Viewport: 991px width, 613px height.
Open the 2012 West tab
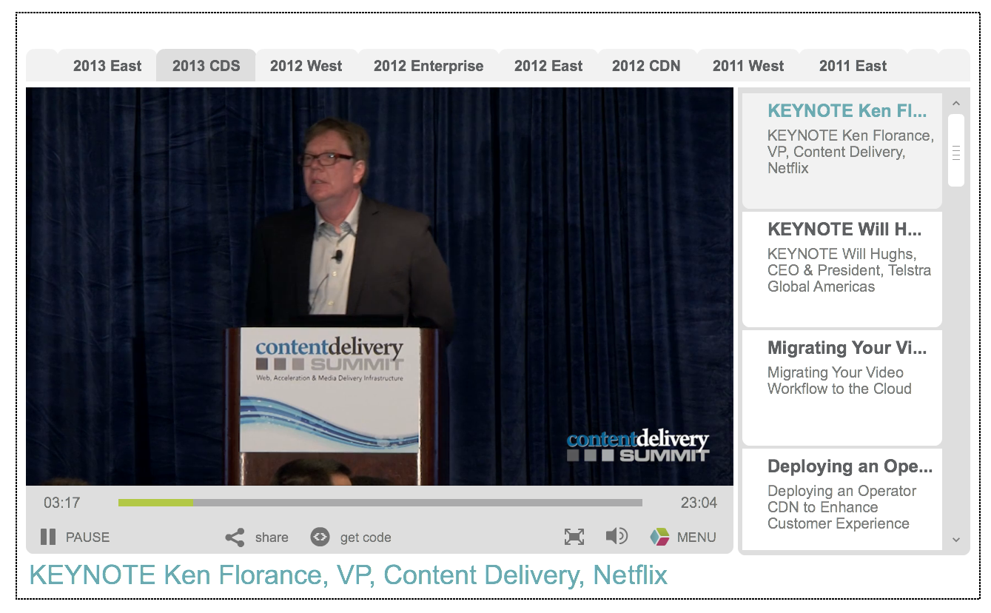point(306,66)
